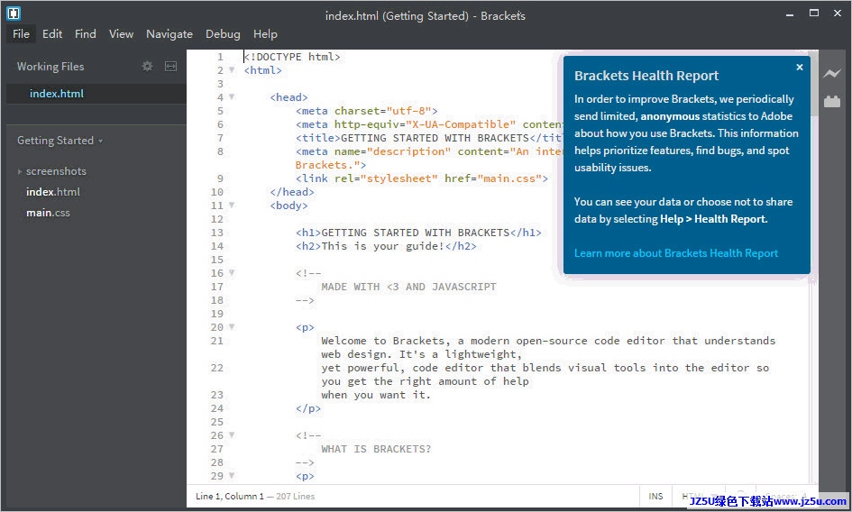This screenshot has height=512, width=852.
Task: Click the WHAT IS BRACKETS? comment text
Action: (x=376, y=449)
